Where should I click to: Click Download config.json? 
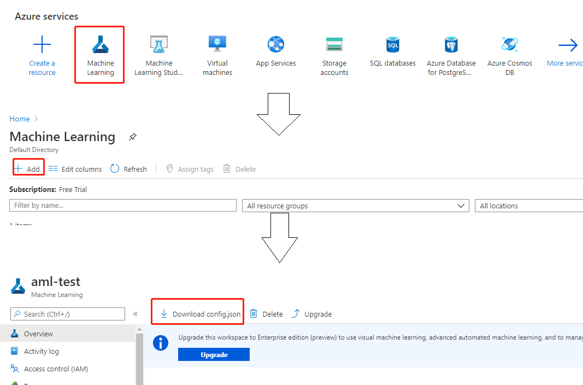[200, 314]
